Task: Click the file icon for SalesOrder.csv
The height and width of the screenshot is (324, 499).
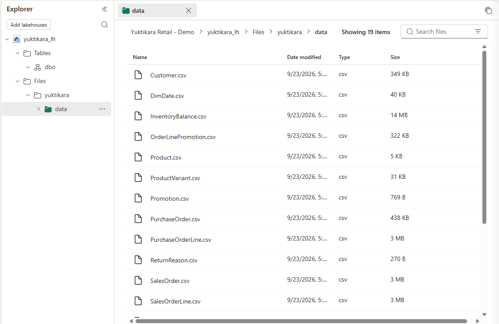Action: [138, 280]
